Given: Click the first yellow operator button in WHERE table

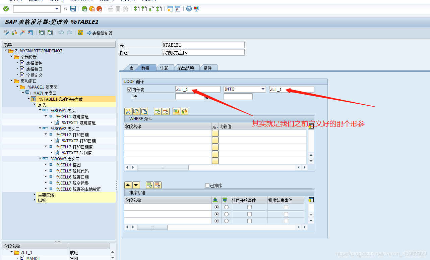Looking at the screenshot, I should pyautogui.click(x=215, y=133).
